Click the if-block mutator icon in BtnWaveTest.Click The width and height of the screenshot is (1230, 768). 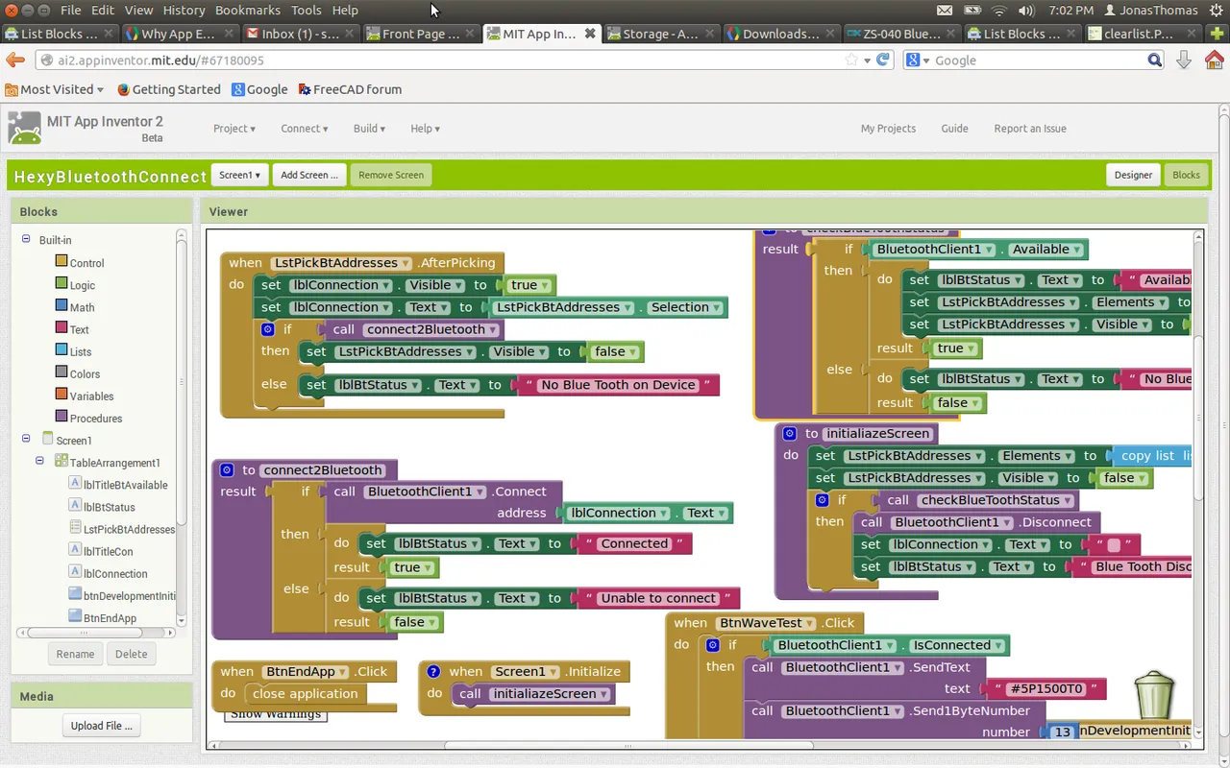pyautogui.click(x=713, y=645)
